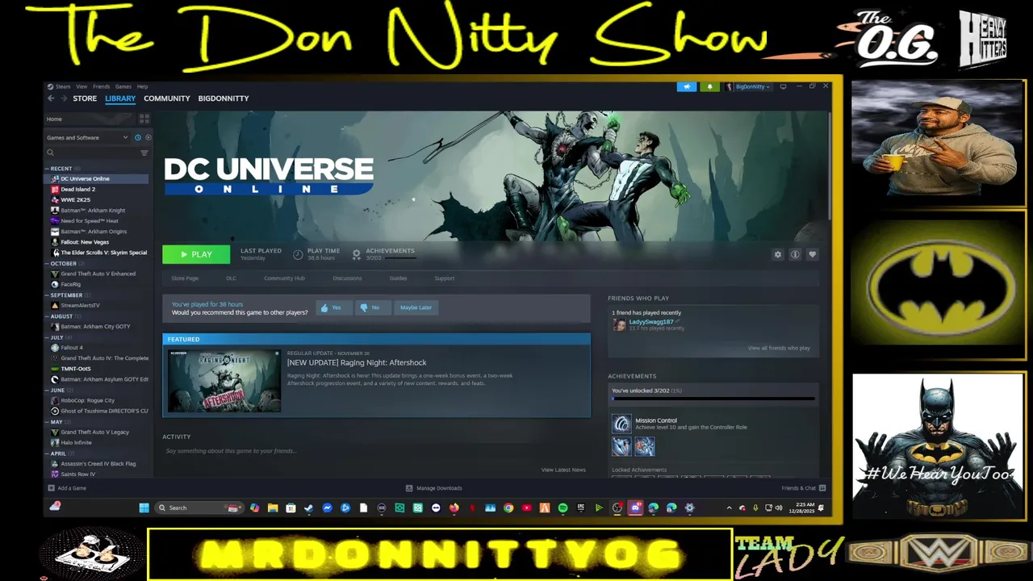The width and height of the screenshot is (1033, 581).
Task: Go back with the Steam back arrow
Action: (51, 98)
